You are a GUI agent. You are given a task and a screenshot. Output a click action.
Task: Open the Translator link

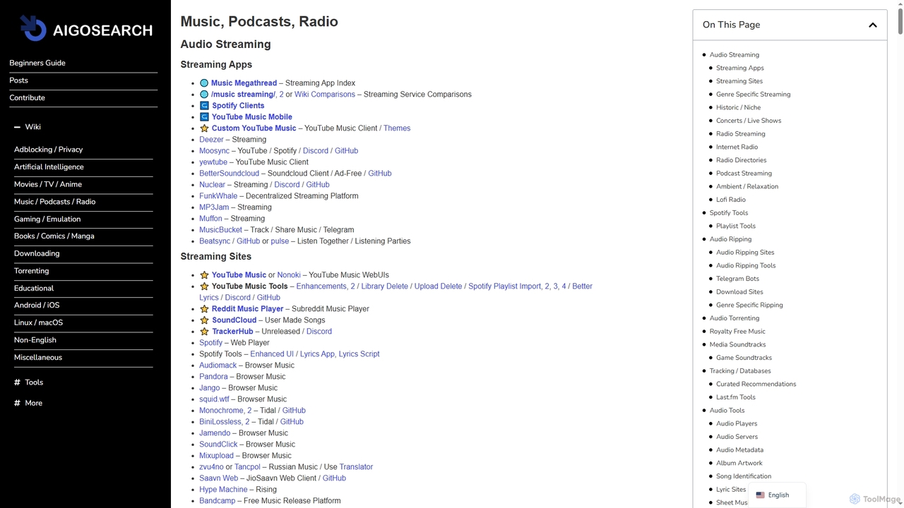(356, 467)
